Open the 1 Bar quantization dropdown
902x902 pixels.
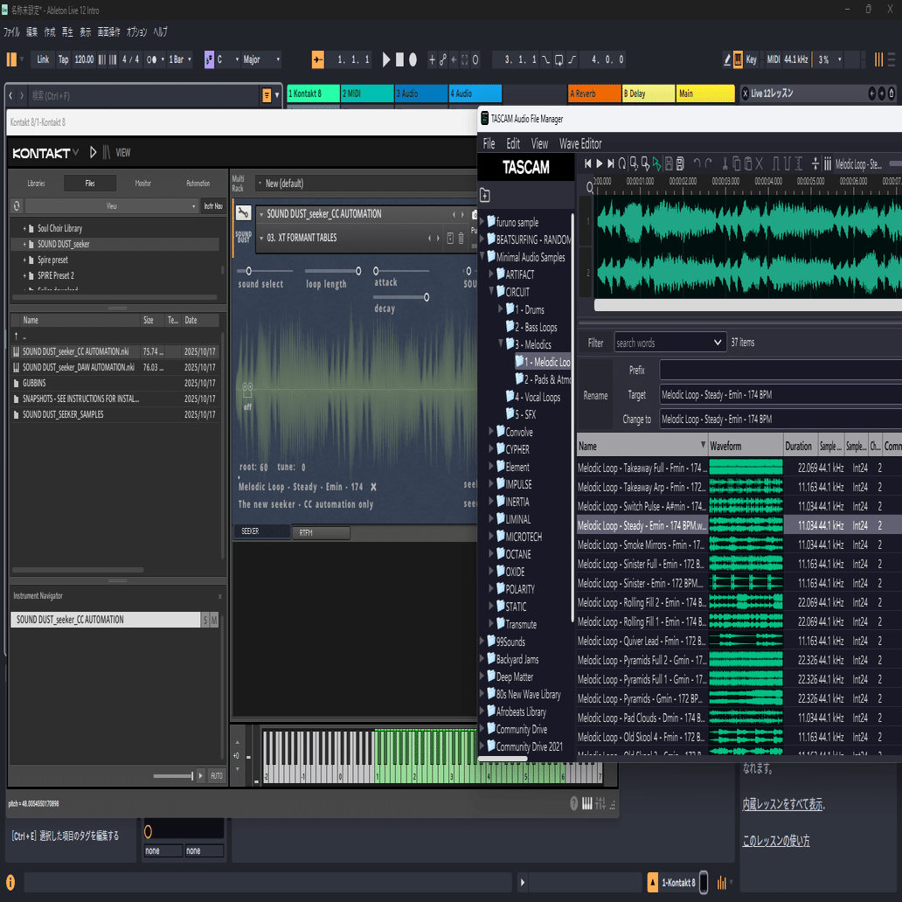pyautogui.click(x=179, y=59)
